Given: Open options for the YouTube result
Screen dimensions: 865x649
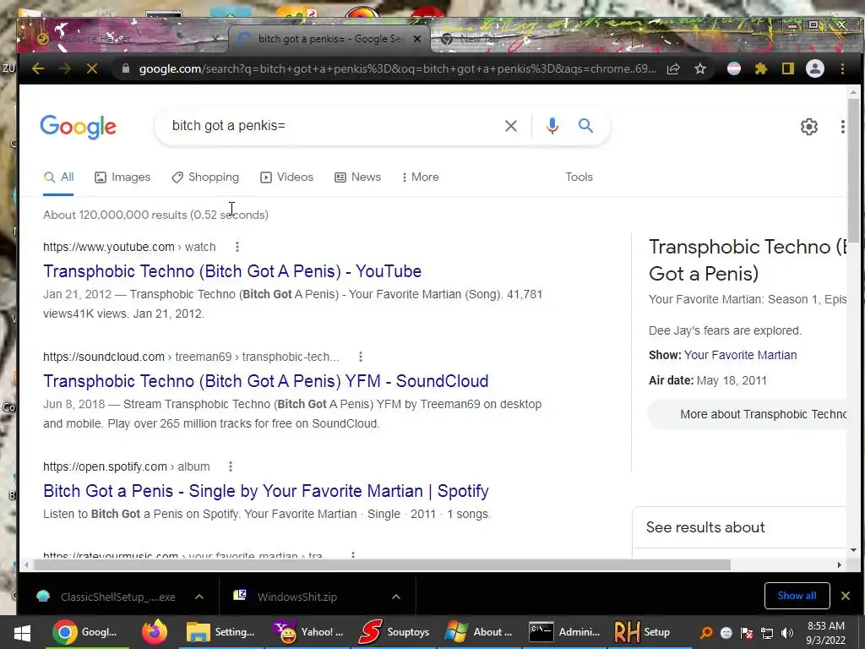Looking at the screenshot, I should [x=237, y=247].
